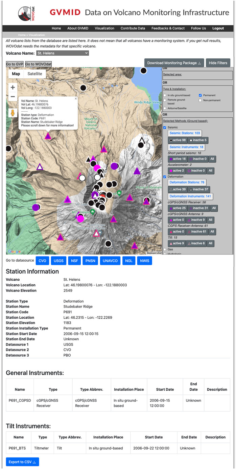Open the USGS datasource
Viewport: 236px width, 469px height.
59,261
